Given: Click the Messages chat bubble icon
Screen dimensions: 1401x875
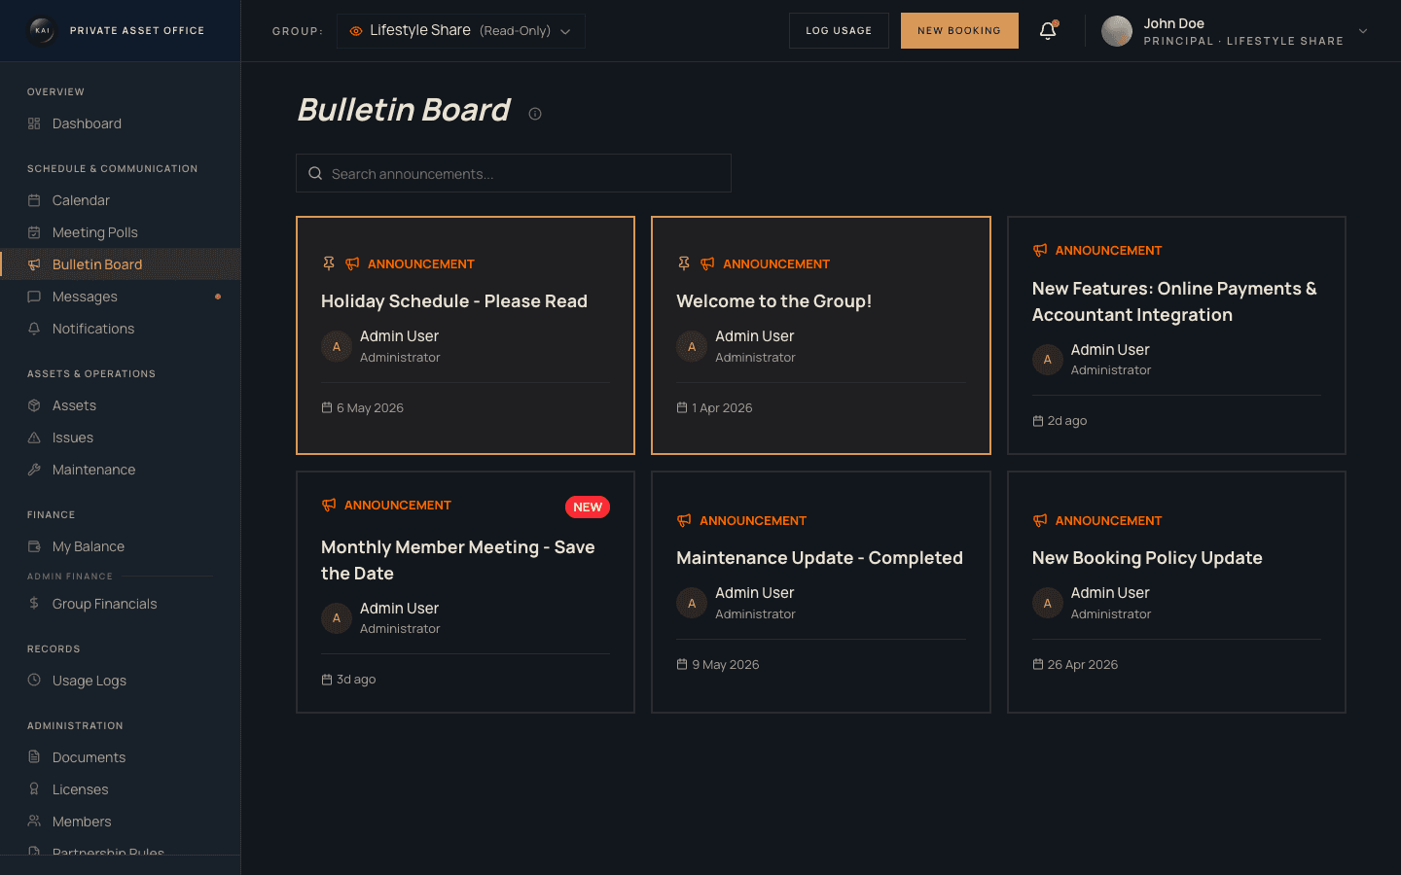Looking at the screenshot, I should tap(34, 297).
